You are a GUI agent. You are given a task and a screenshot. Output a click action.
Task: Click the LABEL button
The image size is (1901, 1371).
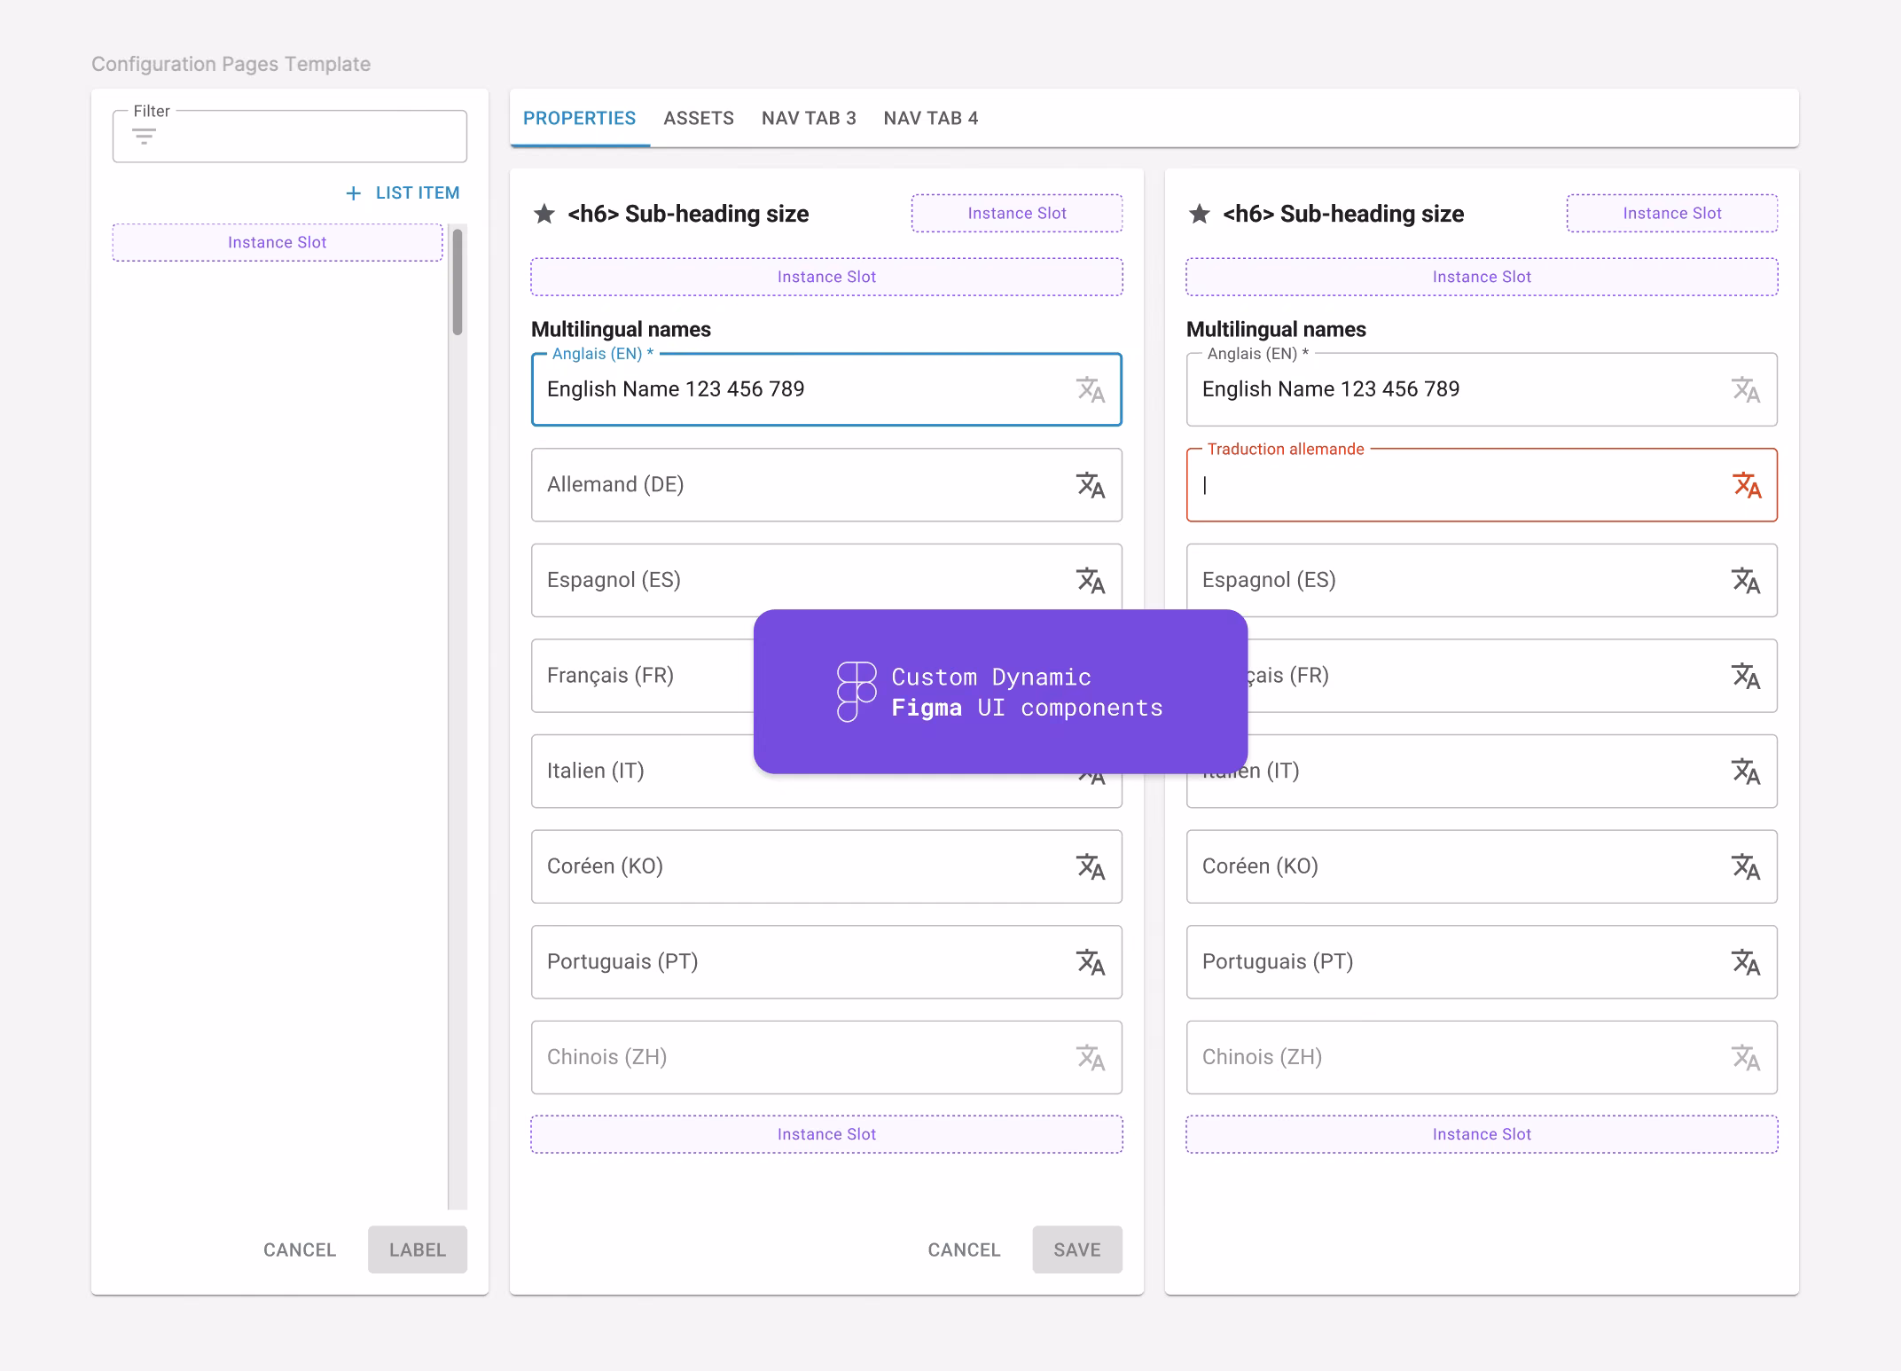click(418, 1250)
